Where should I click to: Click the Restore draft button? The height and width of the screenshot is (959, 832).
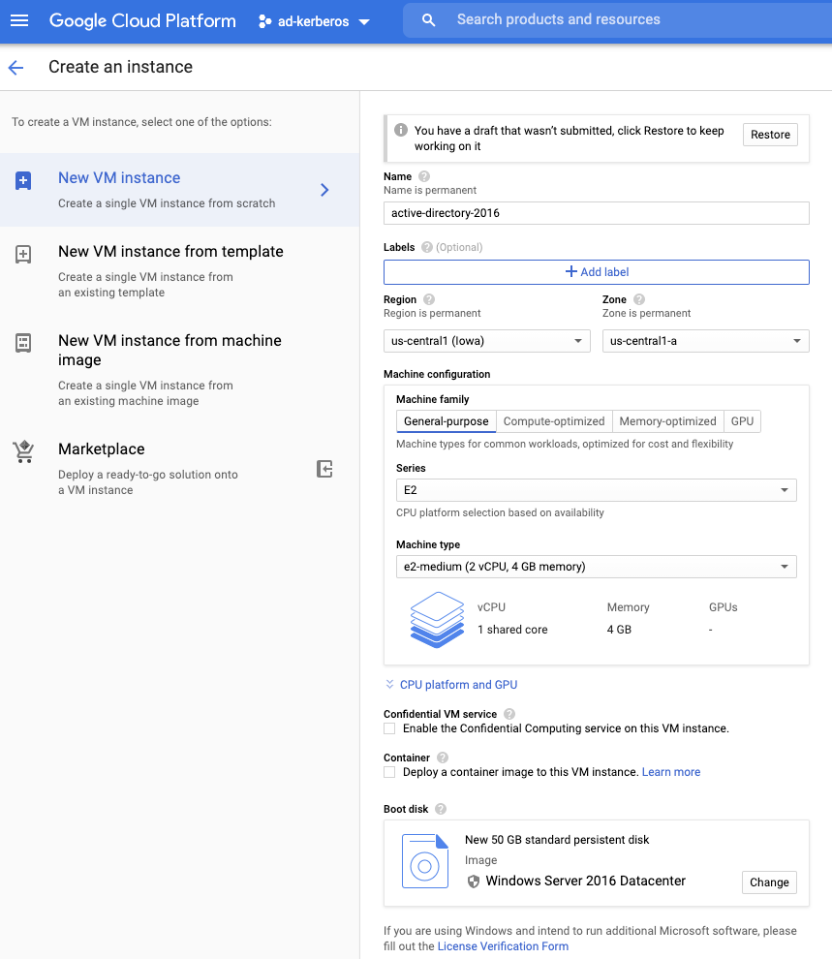770,135
